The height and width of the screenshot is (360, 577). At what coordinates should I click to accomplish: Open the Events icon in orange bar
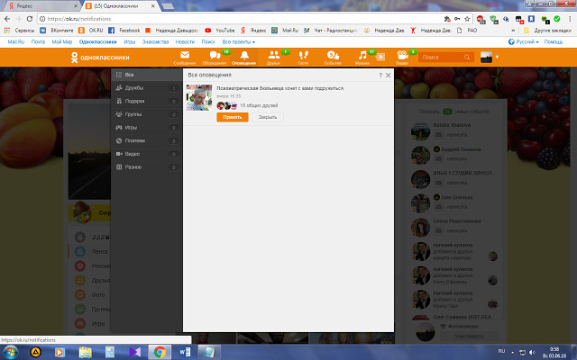click(x=333, y=55)
